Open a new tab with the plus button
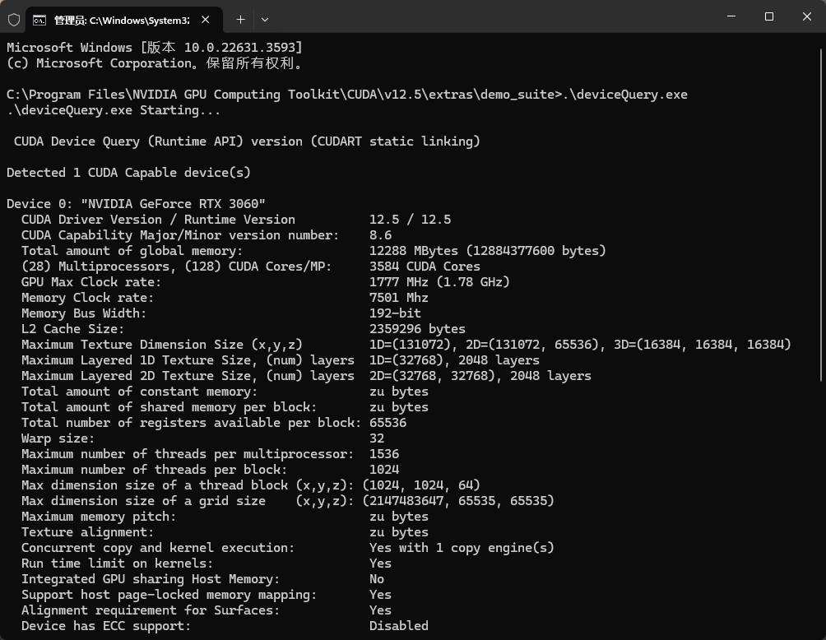The width and height of the screenshot is (826, 640). 240,19
